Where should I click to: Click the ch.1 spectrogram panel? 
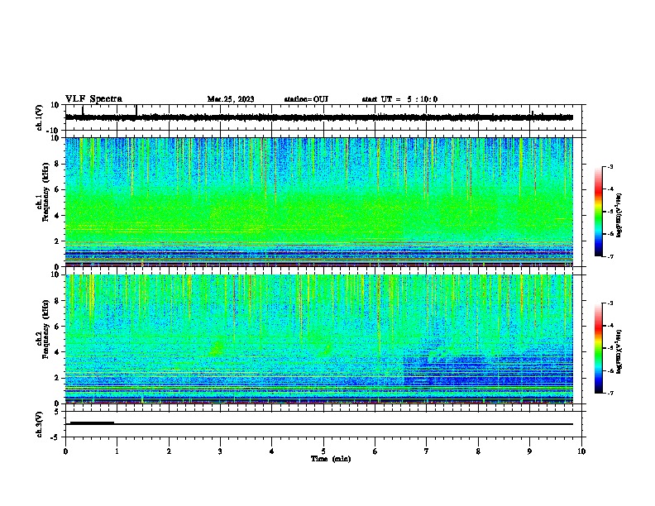coord(318,202)
